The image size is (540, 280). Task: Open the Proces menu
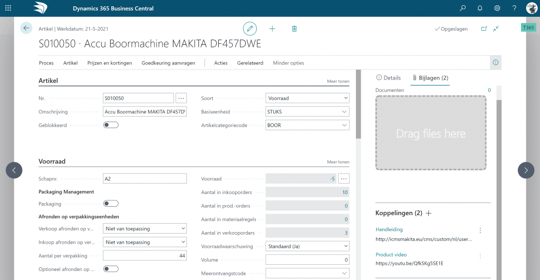[x=46, y=63]
